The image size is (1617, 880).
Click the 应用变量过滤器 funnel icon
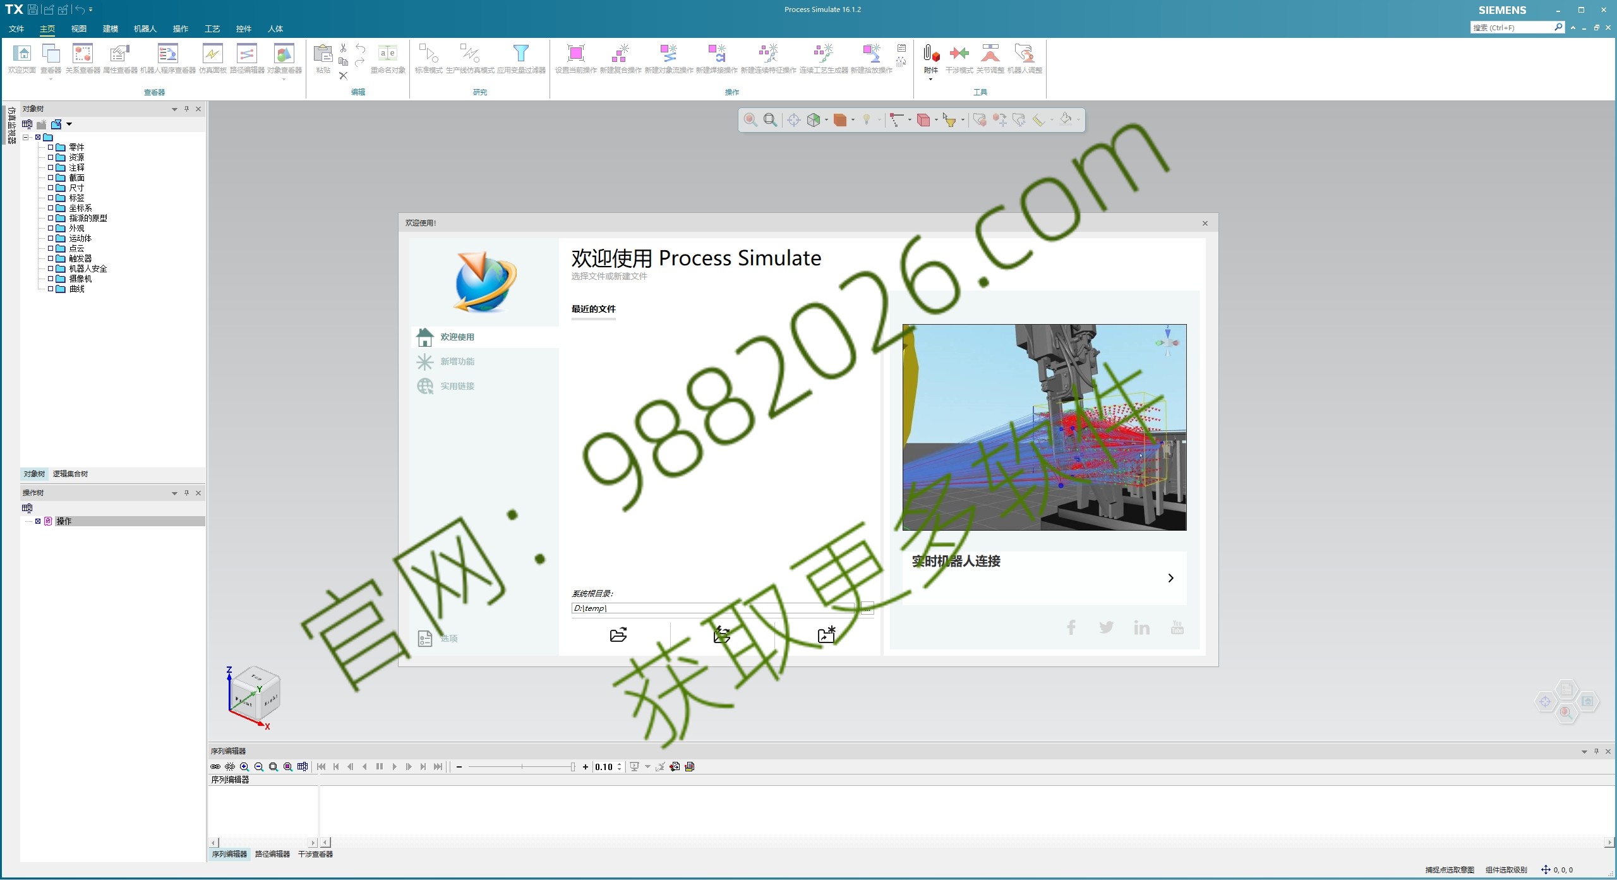(521, 54)
